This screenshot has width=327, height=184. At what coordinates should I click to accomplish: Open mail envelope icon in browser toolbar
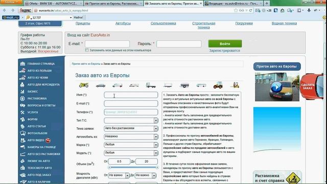[x=258, y=10]
